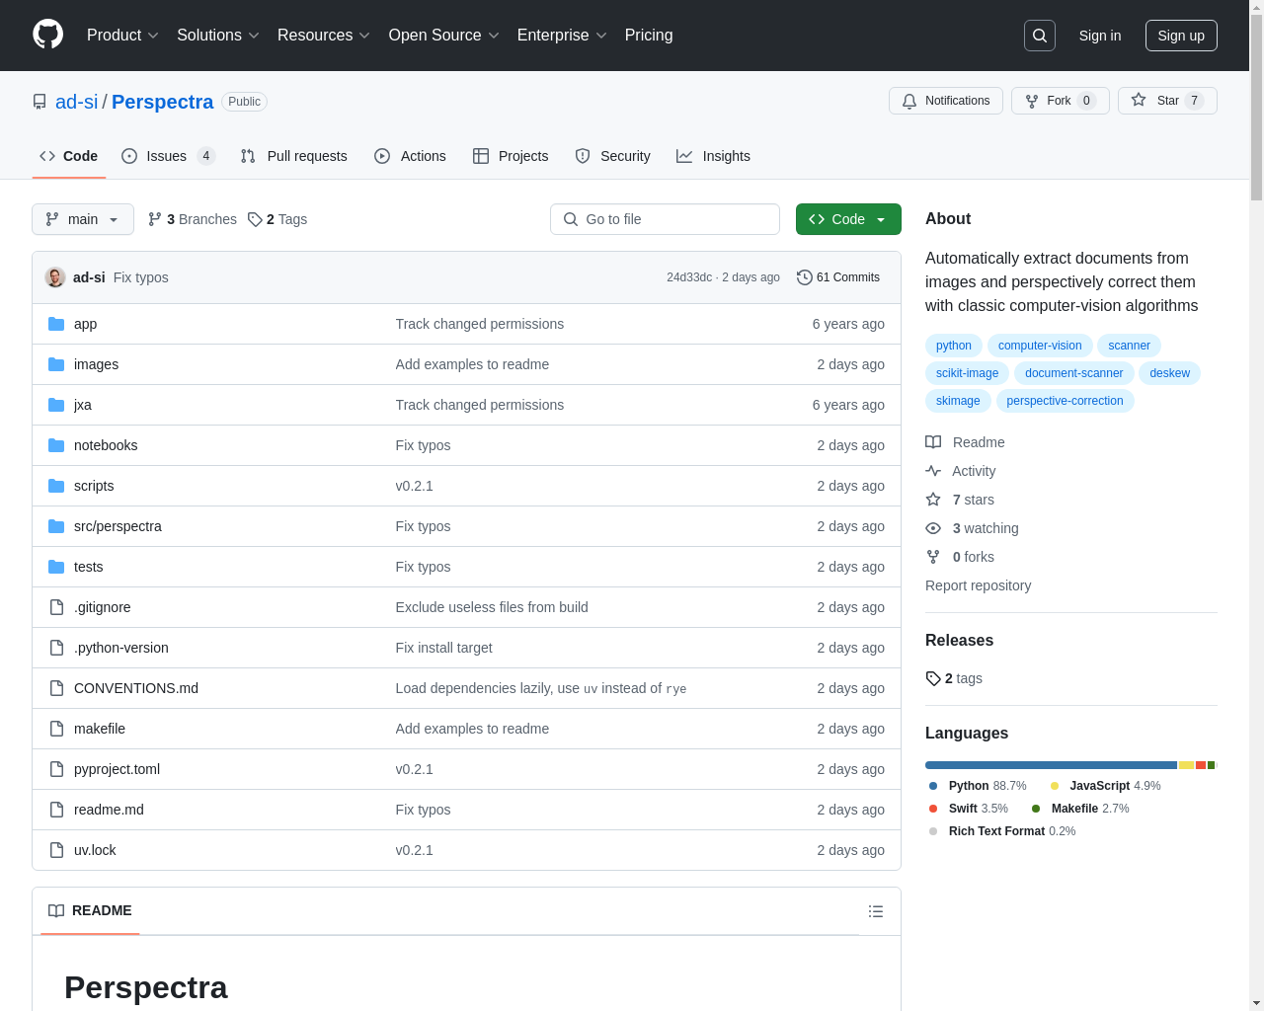Click the python topic tag
1264x1011 pixels.
(x=954, y=346)
